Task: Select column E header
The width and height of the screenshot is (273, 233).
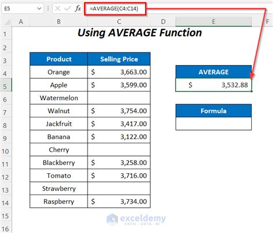Action: (x=214, y=22)
